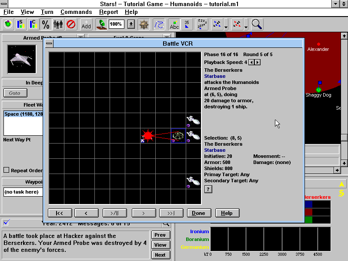Select the Population view people icon
348x261 pixels.
(58, 24)
